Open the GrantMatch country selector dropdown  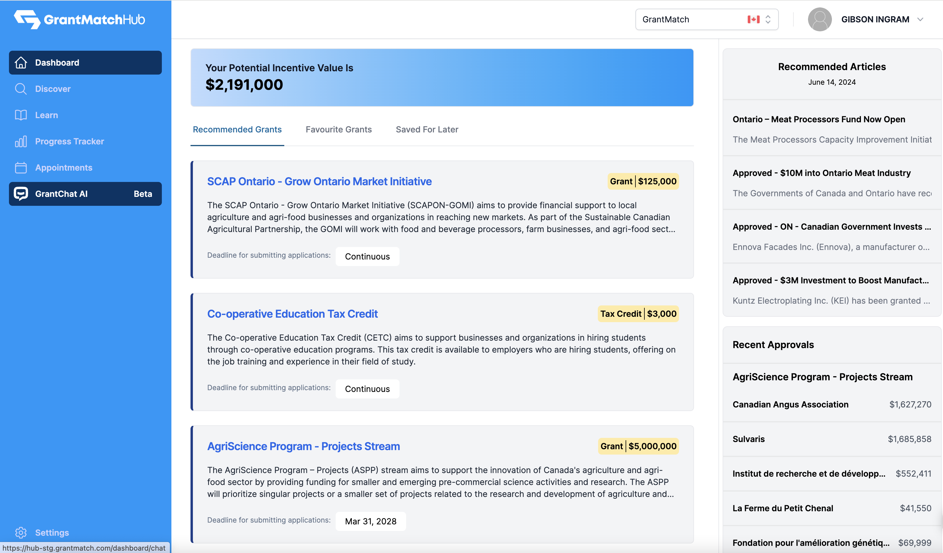(706, 19)
